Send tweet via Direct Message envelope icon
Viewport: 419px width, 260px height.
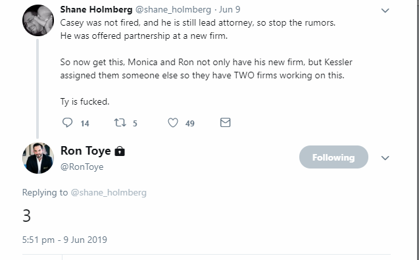pos(225,122)
